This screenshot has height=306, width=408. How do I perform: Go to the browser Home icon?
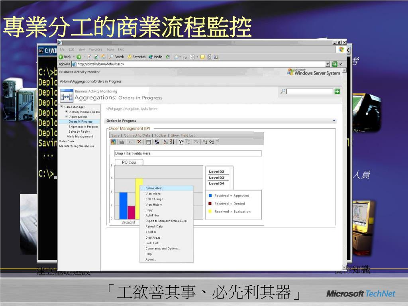[x=103, y=57]
